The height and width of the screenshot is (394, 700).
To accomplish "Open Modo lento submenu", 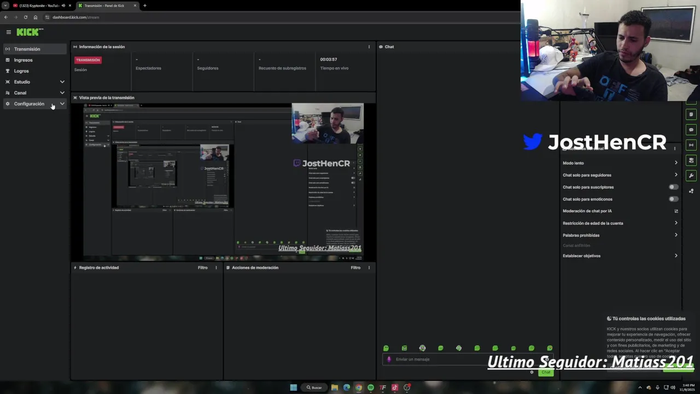I will pyautogui.click(x=620, y=163).
